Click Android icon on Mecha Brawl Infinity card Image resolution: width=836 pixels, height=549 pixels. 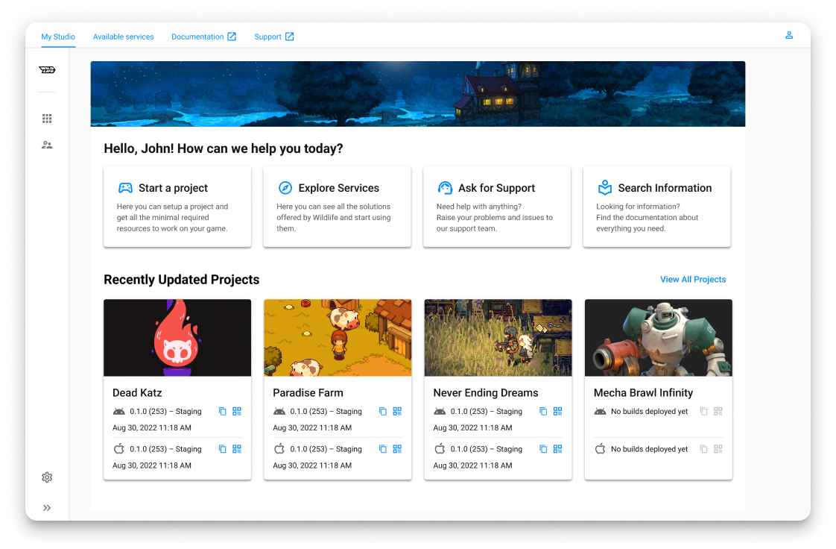601,411
